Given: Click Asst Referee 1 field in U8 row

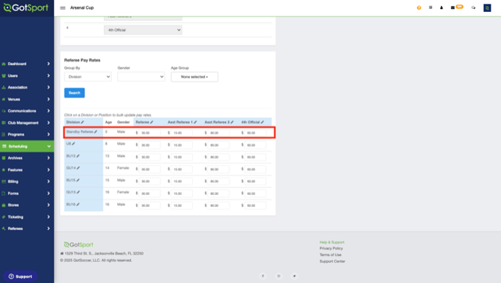Looking at the screenshot, I should coord(182,145).
